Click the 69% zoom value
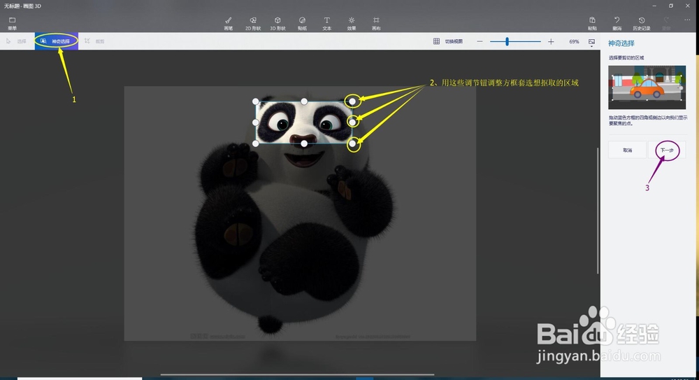Image resolution: width=699 pixels, height=380 pixels. [574, 41]
